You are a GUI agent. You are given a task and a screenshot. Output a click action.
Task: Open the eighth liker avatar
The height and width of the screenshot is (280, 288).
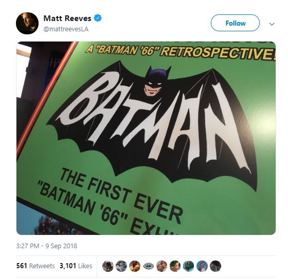[x=202, y=266]
